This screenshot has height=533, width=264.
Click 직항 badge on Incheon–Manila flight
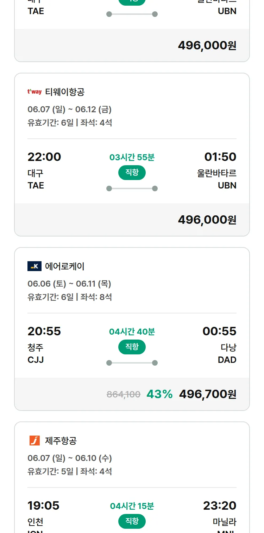(x=132, y=521)
